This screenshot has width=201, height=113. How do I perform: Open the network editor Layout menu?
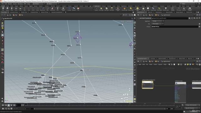[160, 64]
